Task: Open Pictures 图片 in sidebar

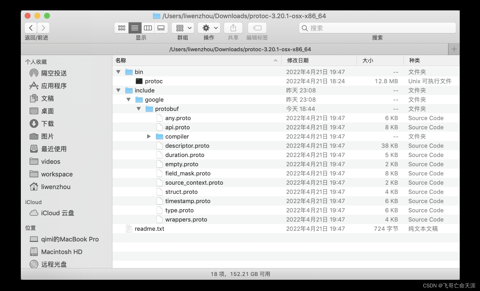Action: tap(42, 136)
